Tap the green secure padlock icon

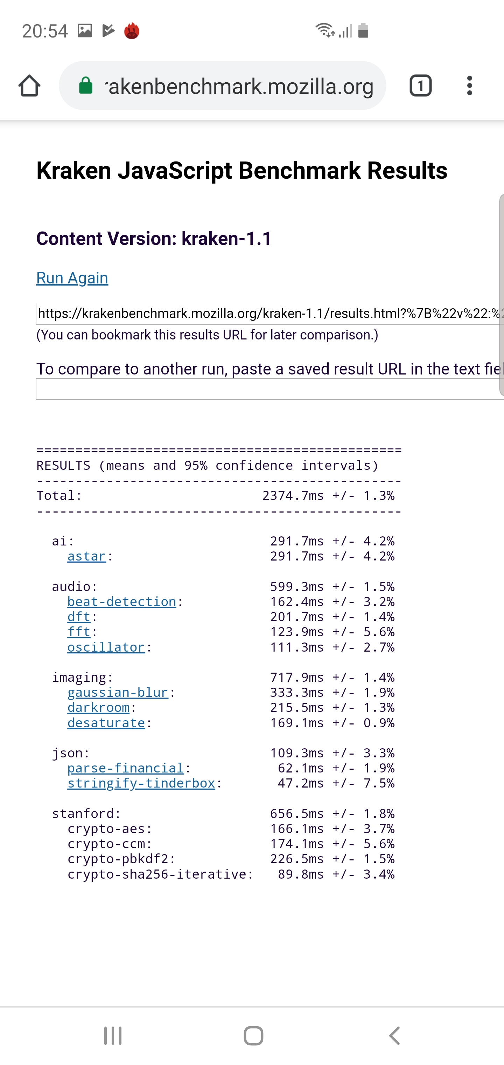point(85,86)
